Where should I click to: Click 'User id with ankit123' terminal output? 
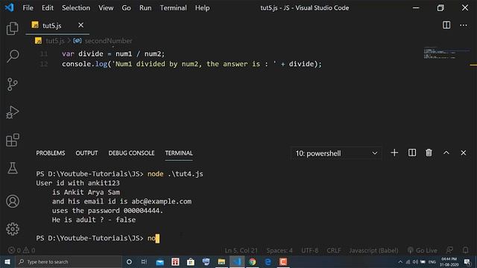click(78, 183)
